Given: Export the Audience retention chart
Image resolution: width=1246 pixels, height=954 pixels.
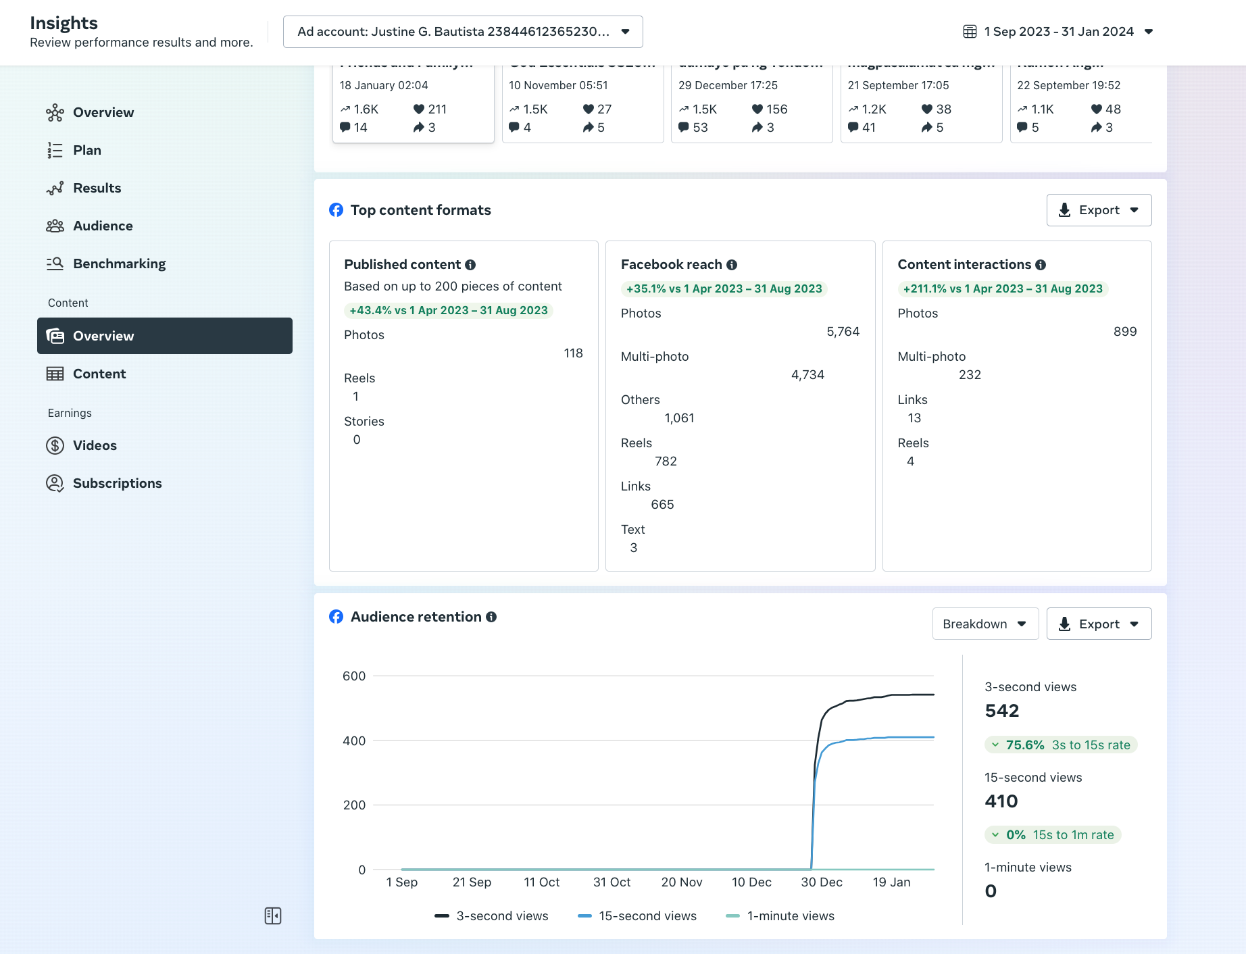Looking at the screenshot, I should click(x=1099, y=624).
